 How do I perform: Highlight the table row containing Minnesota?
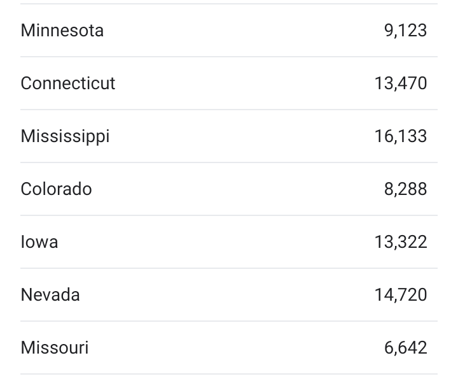pos(229,31)
